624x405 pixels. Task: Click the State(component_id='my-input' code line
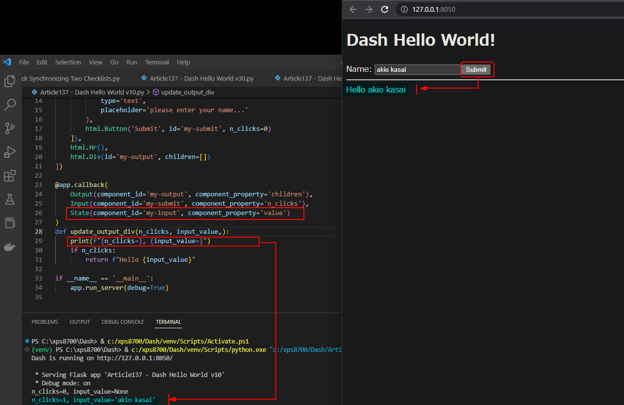(180, 213)
